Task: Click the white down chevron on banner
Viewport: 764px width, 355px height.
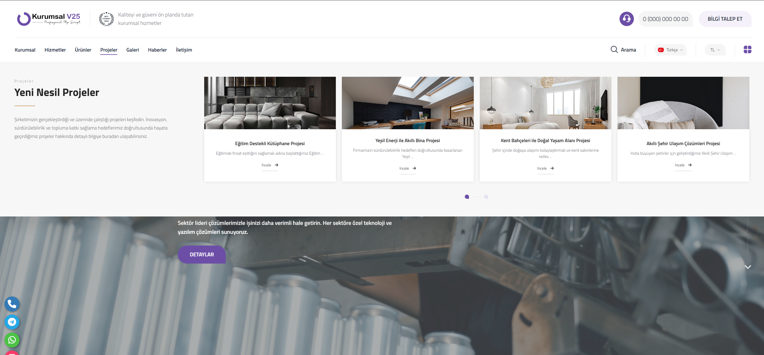Action: click(x=748, y=267)
